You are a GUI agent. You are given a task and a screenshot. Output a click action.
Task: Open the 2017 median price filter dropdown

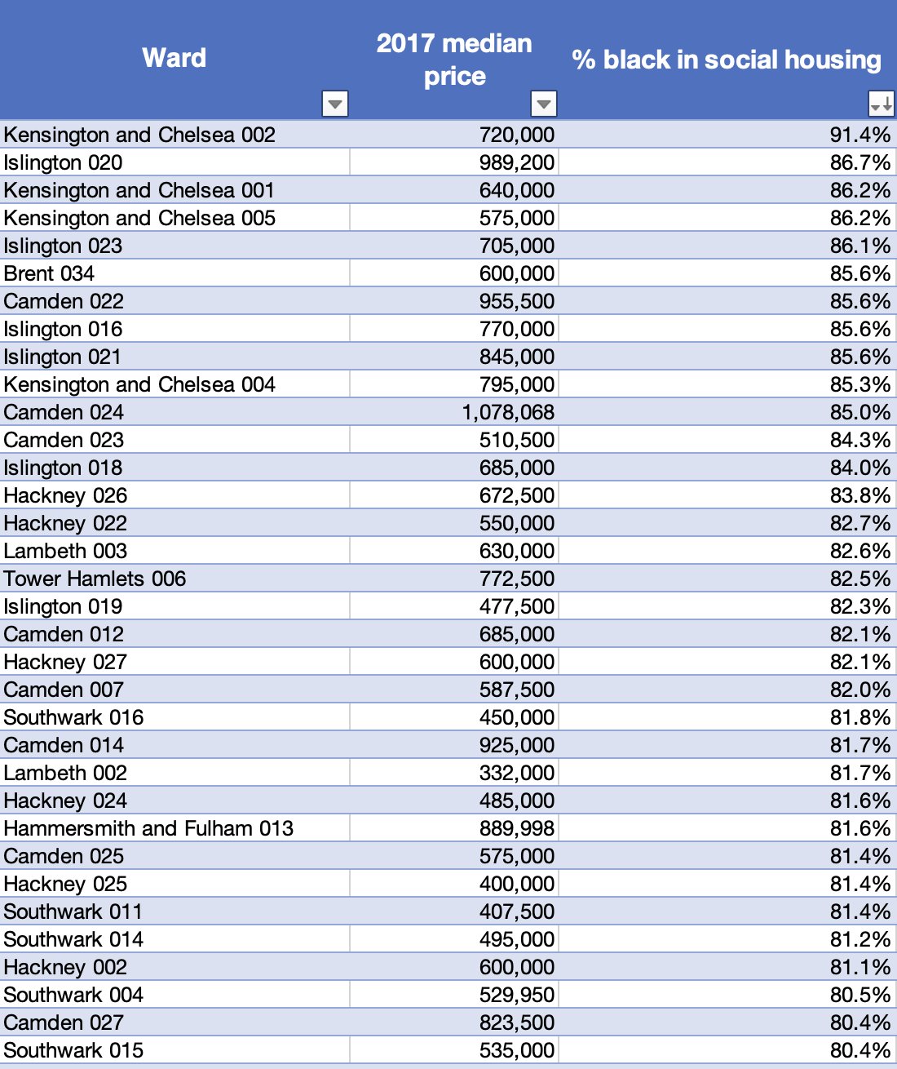[544, 104]
